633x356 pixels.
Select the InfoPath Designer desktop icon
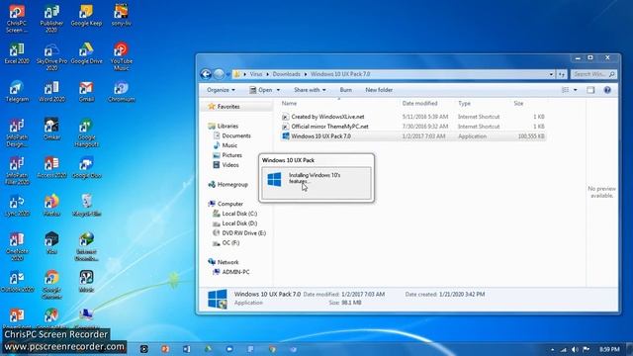(17, 133)
